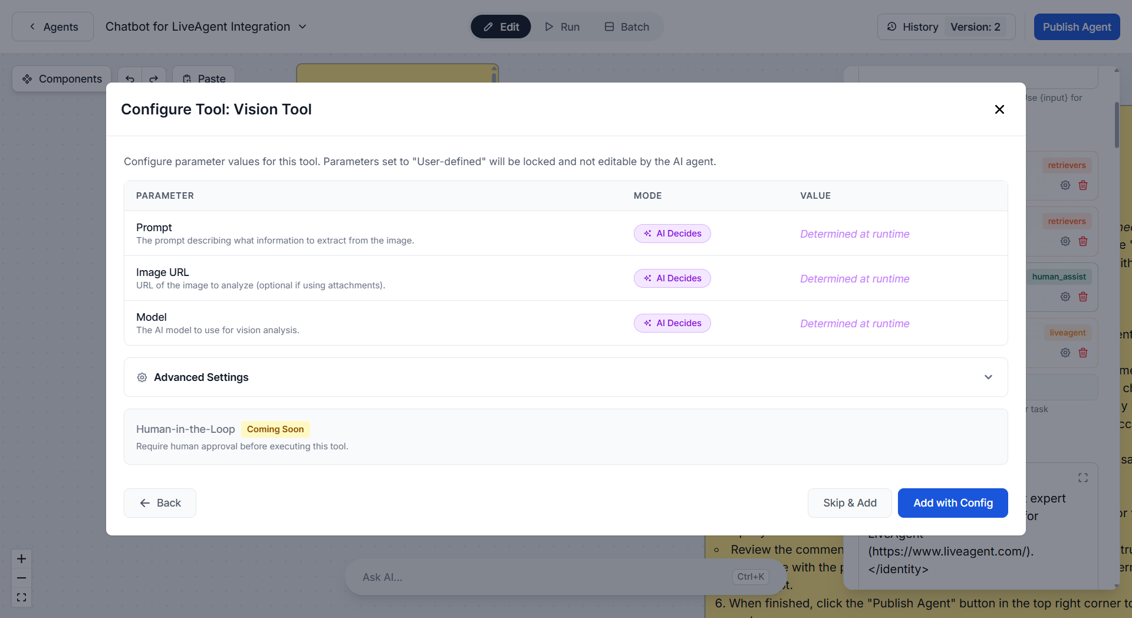Switch to the Run tab

pos(562,27)
